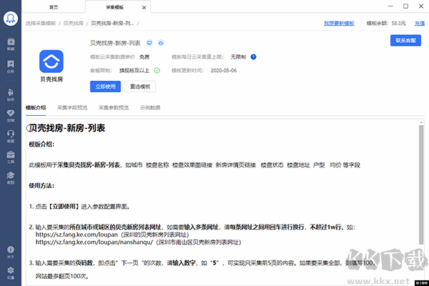Switch to 采集参数预览 tab
The width and height of the screenshot is (429, 286).
(114, 107)
